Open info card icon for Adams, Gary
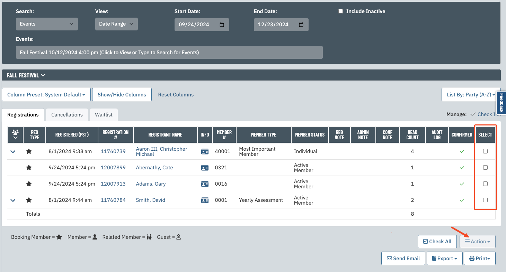Screen dimensions: 506x272 tap(205, 184)
